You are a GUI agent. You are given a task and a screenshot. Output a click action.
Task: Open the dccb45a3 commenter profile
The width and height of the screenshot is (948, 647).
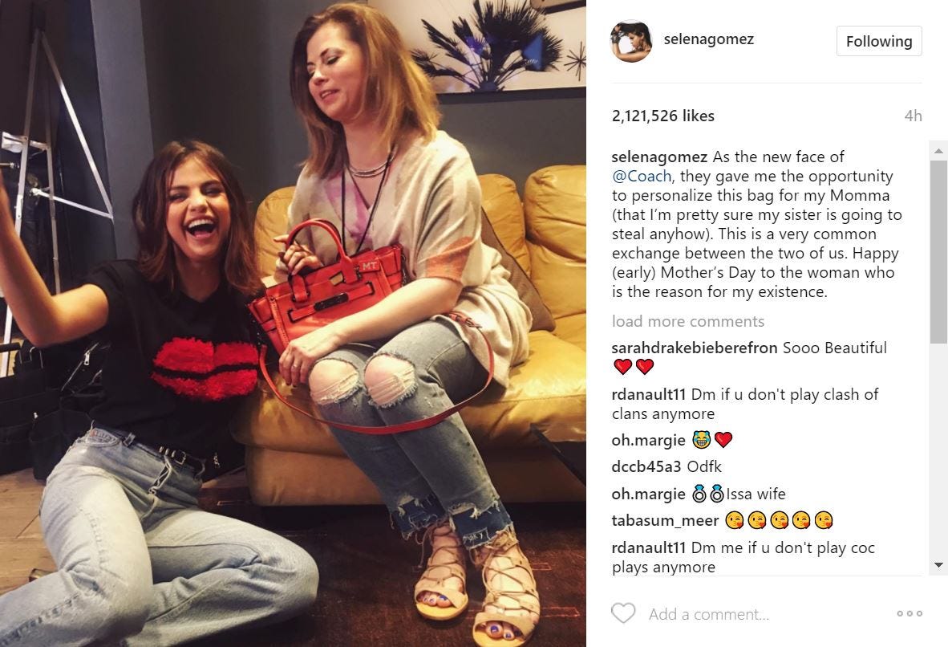tap(646, 466)
